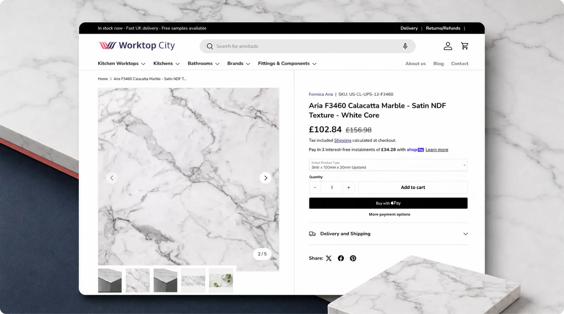Go to Home breadcrumb

pos(103,79)
